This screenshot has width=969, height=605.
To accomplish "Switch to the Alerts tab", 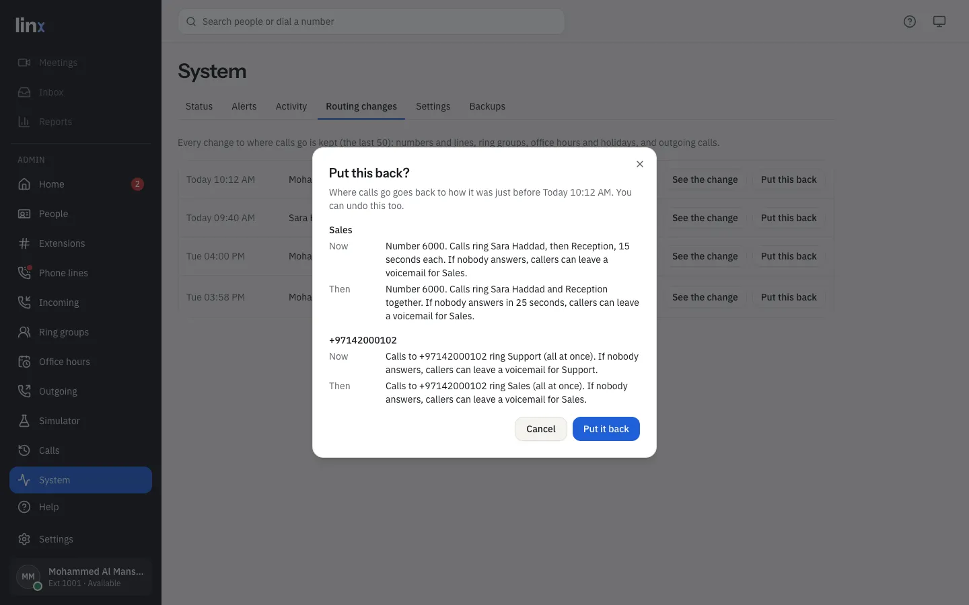I will 244,106.
